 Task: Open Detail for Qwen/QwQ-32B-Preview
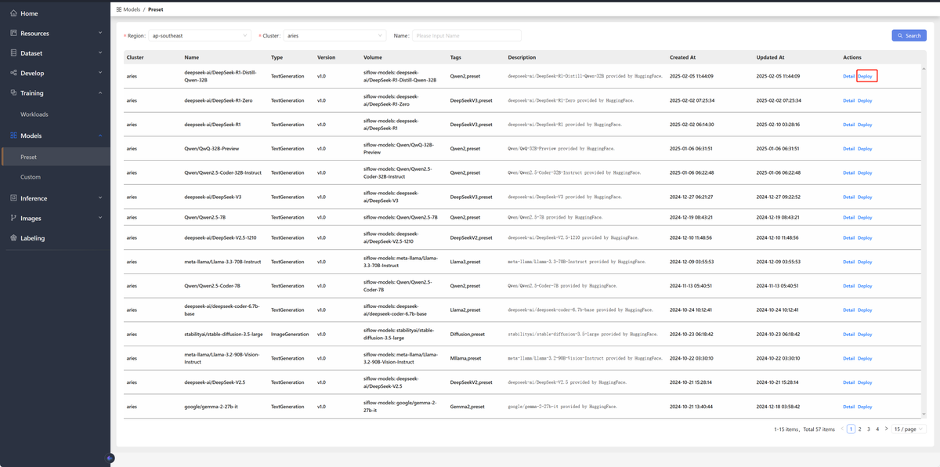(x=848, y=149)
